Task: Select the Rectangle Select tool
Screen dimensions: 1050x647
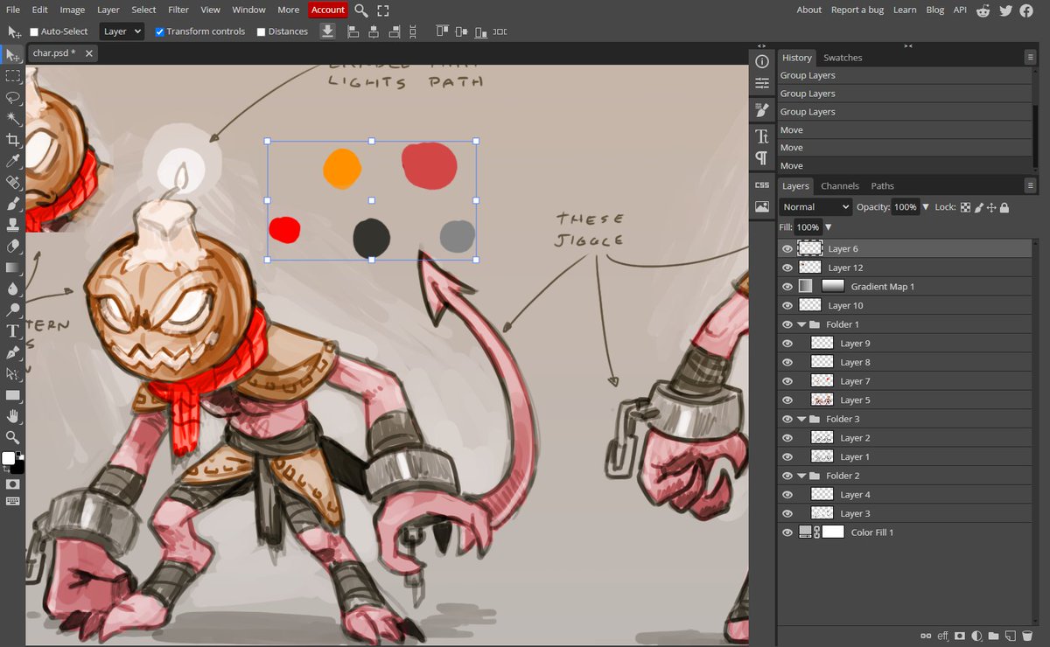Action: [13, 76]
